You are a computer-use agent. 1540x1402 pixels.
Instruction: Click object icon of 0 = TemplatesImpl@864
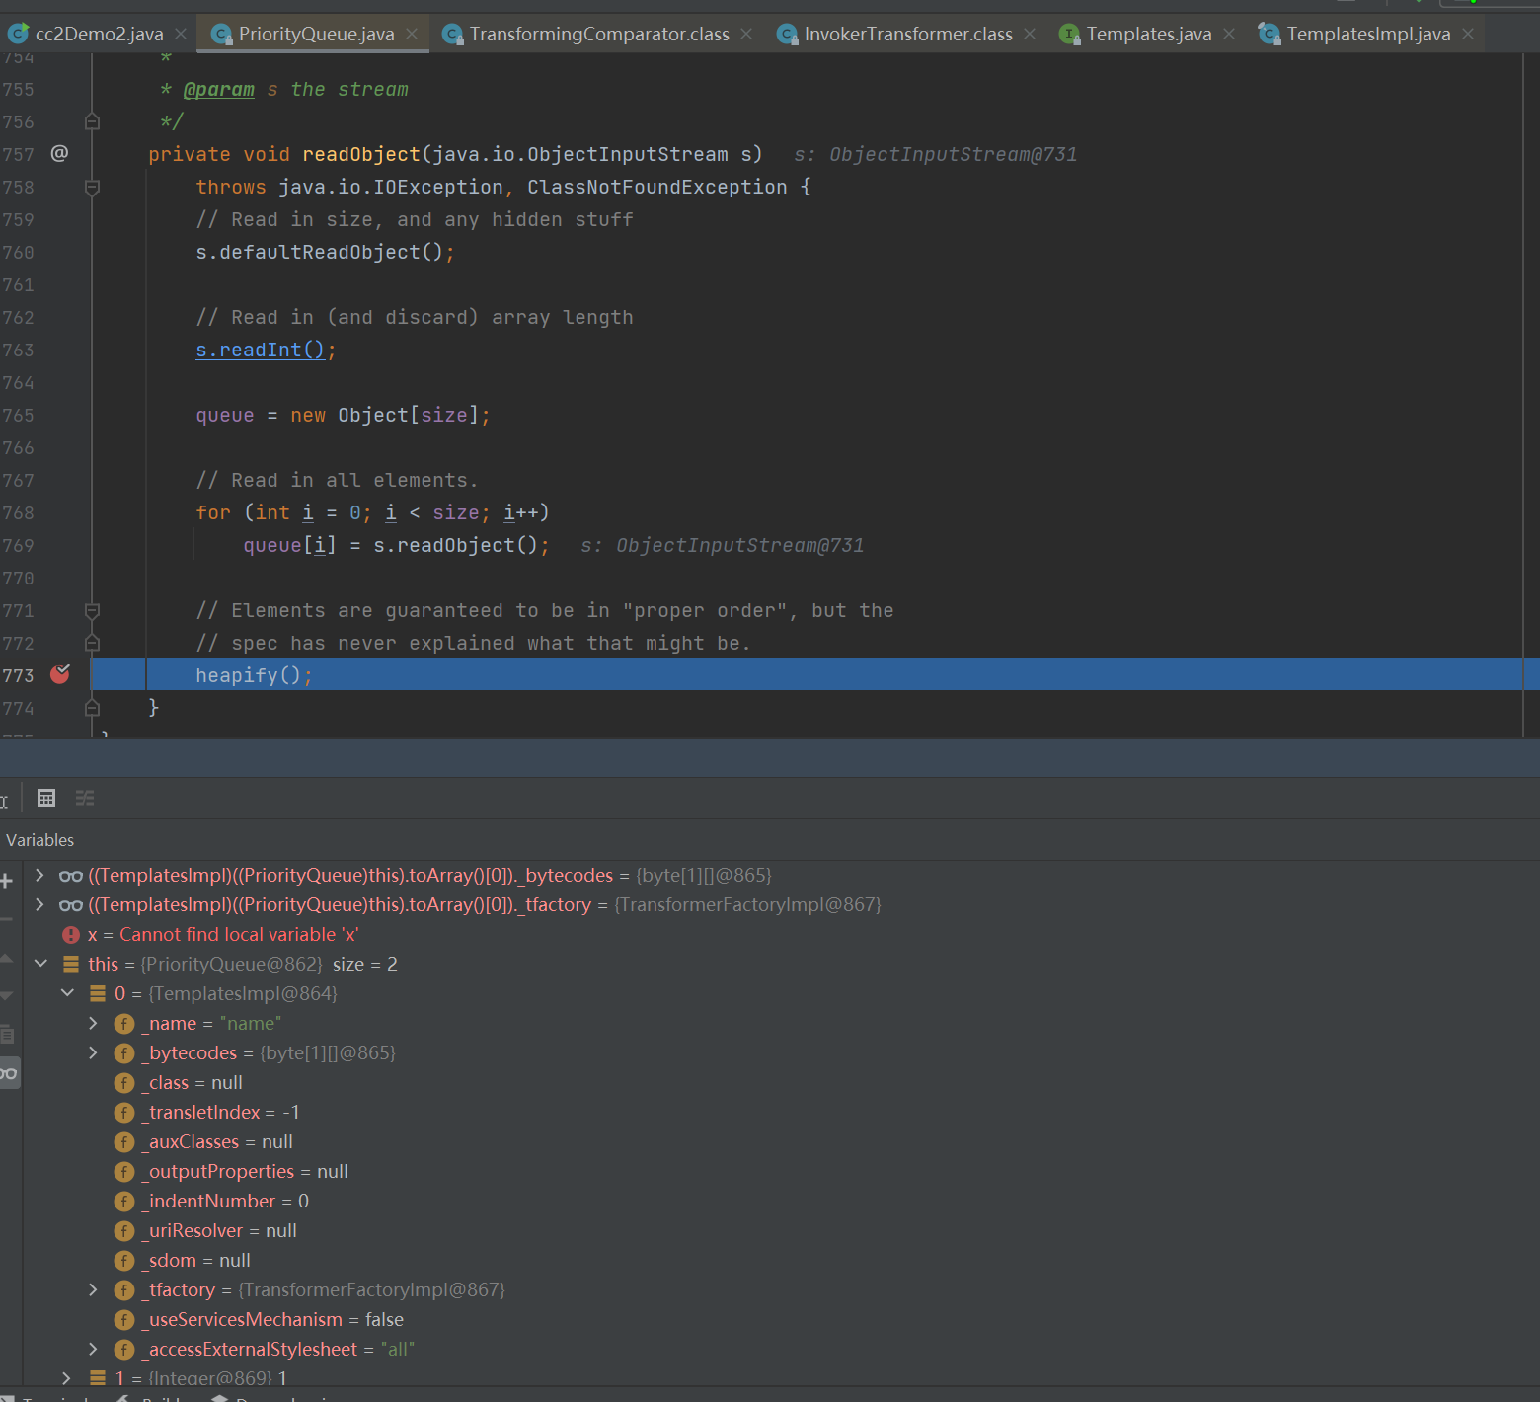pos(98,993)
